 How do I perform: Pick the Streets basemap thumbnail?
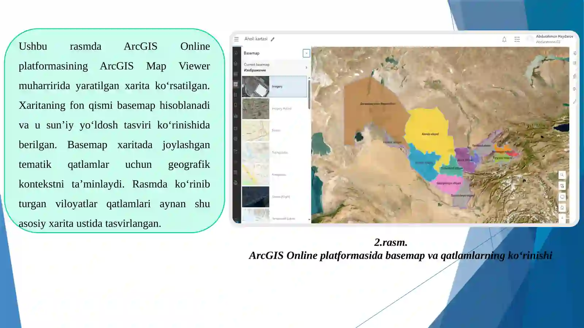coord(255,131)
